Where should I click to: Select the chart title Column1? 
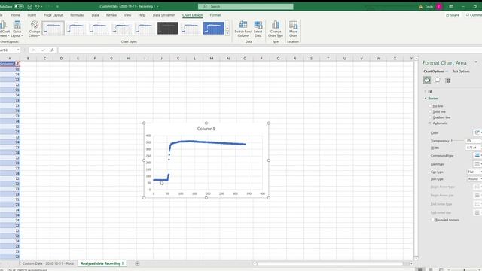coord(206,129)
